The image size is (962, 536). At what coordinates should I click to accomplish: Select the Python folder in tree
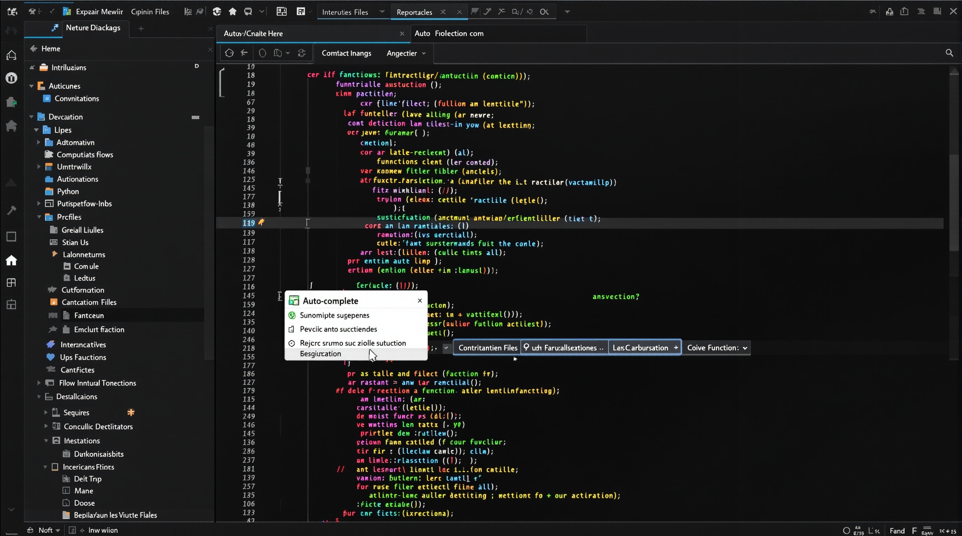coord(67,192)
